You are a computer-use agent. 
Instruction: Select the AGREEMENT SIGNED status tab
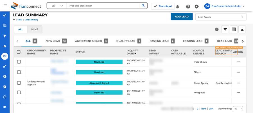pos(91,41)
